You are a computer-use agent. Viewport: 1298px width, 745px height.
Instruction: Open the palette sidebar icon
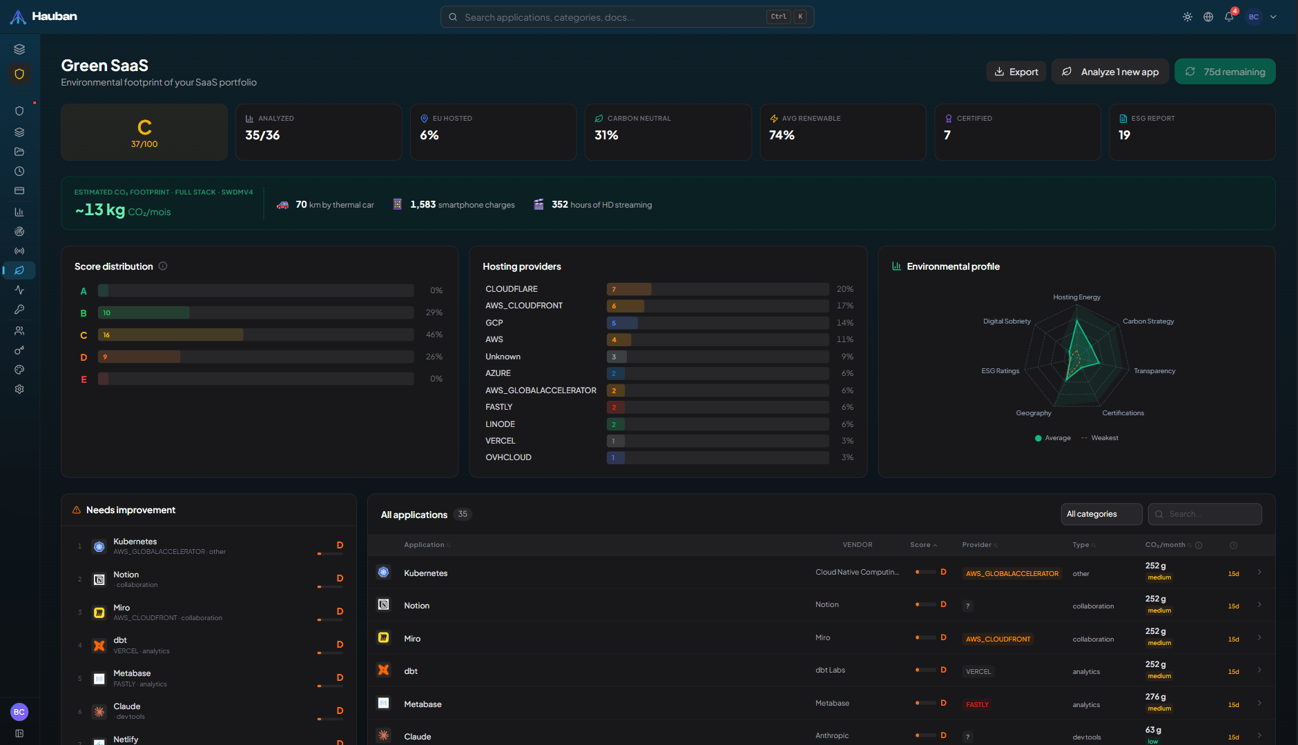point(19,370)
